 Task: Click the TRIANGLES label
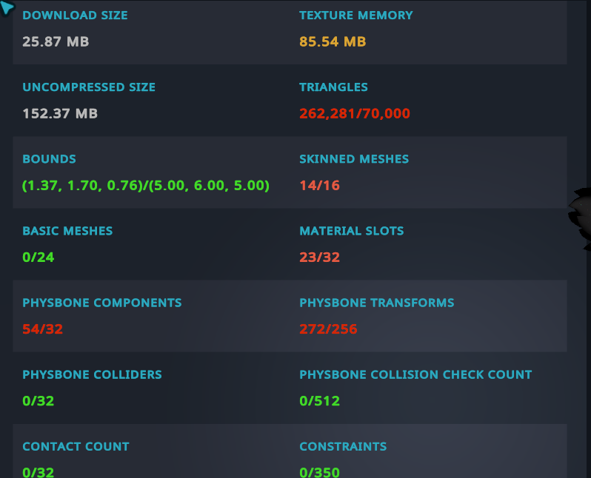point(333,87)
